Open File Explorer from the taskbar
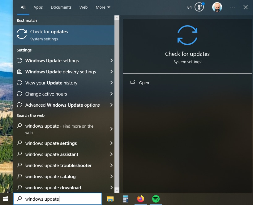 110,199
